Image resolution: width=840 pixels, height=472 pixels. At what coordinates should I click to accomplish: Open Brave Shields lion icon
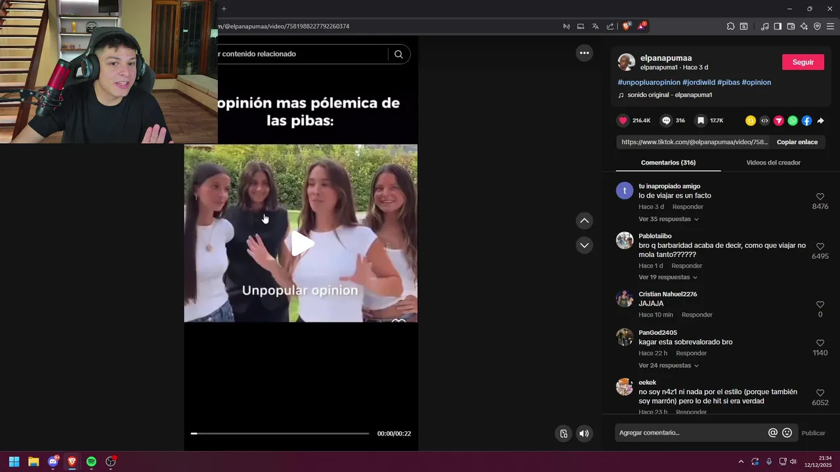click(626, 26)
